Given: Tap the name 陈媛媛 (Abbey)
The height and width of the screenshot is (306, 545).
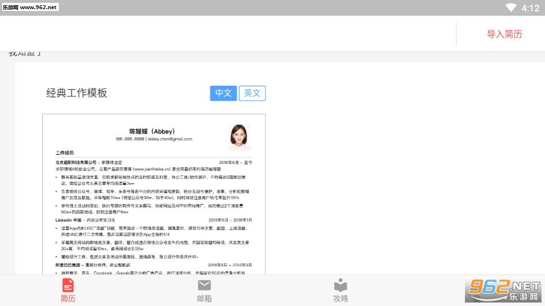Looking at the screenshot, I should click(152, 131).
